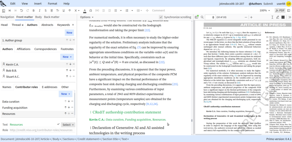Open the Select role dropdown
Image resolution: width=292 pixels, height=142 pixels.
point(68,125)
